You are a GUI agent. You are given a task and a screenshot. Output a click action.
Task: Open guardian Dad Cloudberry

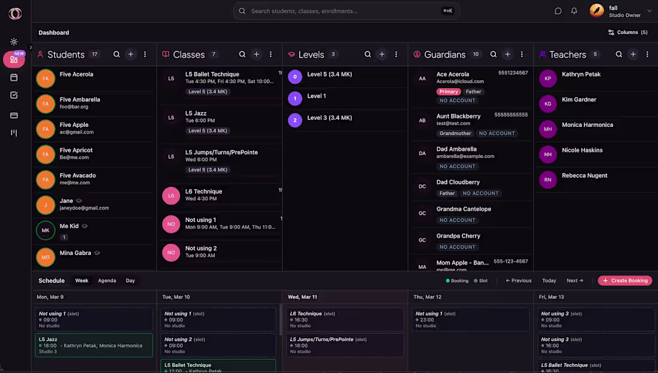pyautogui.click(x=470, y=187)
